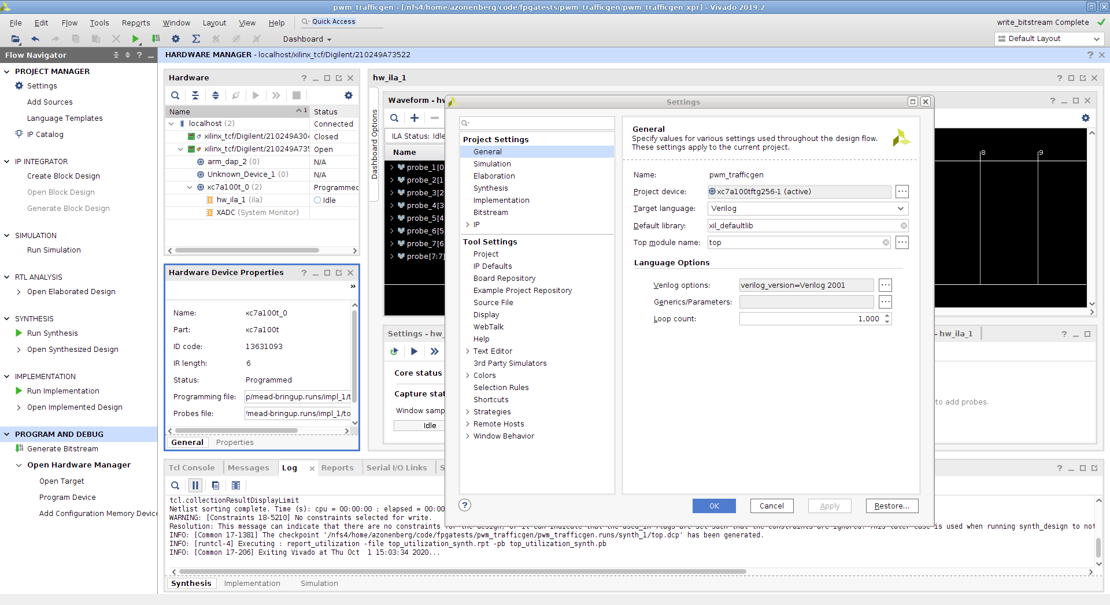1110x605 pixels.
Task: Click horizontal scrollbar in Hardware panel
Action: [247, 251]
